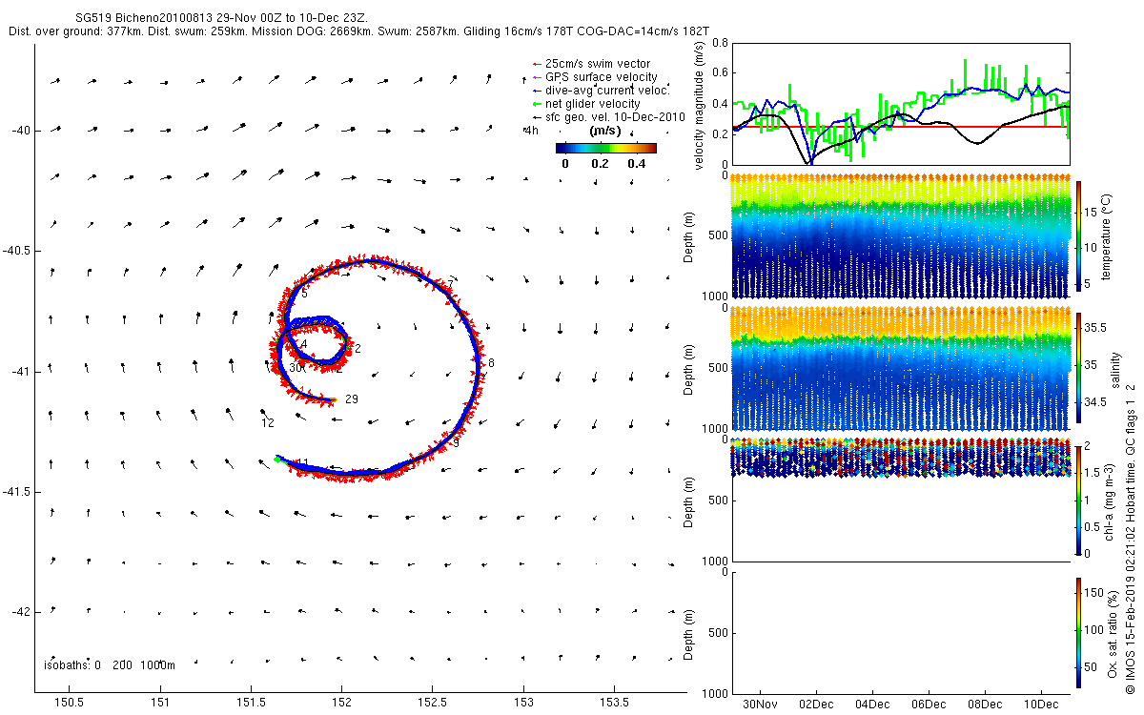The height and width of the screenshot is (715, 1144).
Task: Click the "4h" label beside the legend
Action: (x=533, y=130)
